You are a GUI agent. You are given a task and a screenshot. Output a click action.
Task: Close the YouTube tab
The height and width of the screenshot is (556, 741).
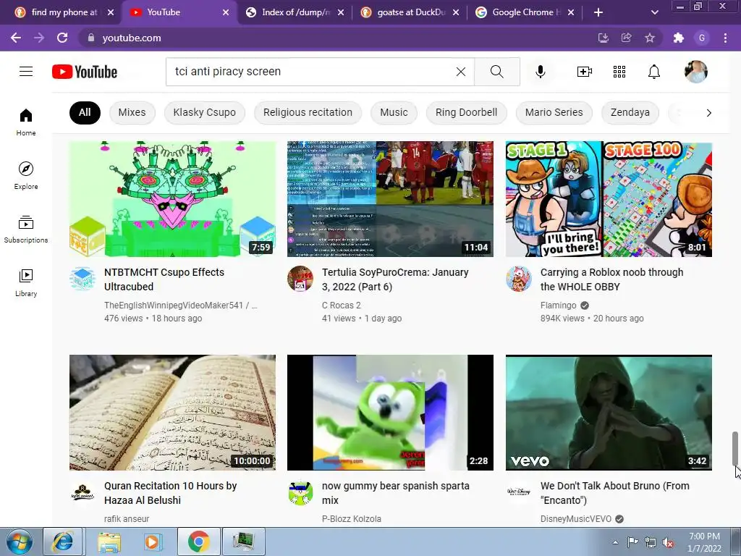coord(226,12)
